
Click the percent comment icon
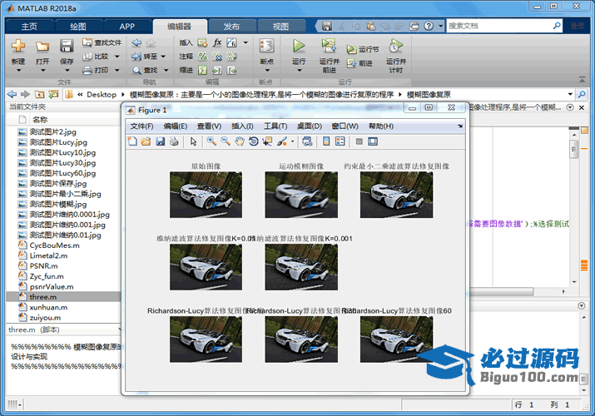point(203,56)
